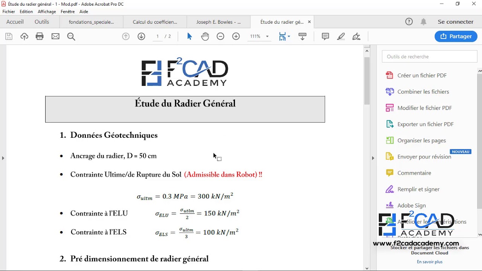Click the Données Géotechniques heading

tap(114, 135)
